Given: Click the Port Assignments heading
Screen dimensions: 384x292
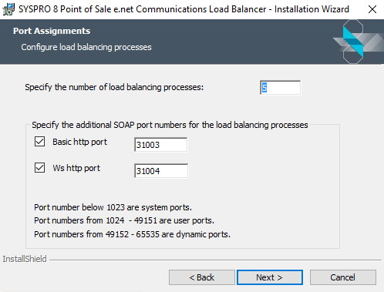Looking at the screenshot, I should 52,31.
